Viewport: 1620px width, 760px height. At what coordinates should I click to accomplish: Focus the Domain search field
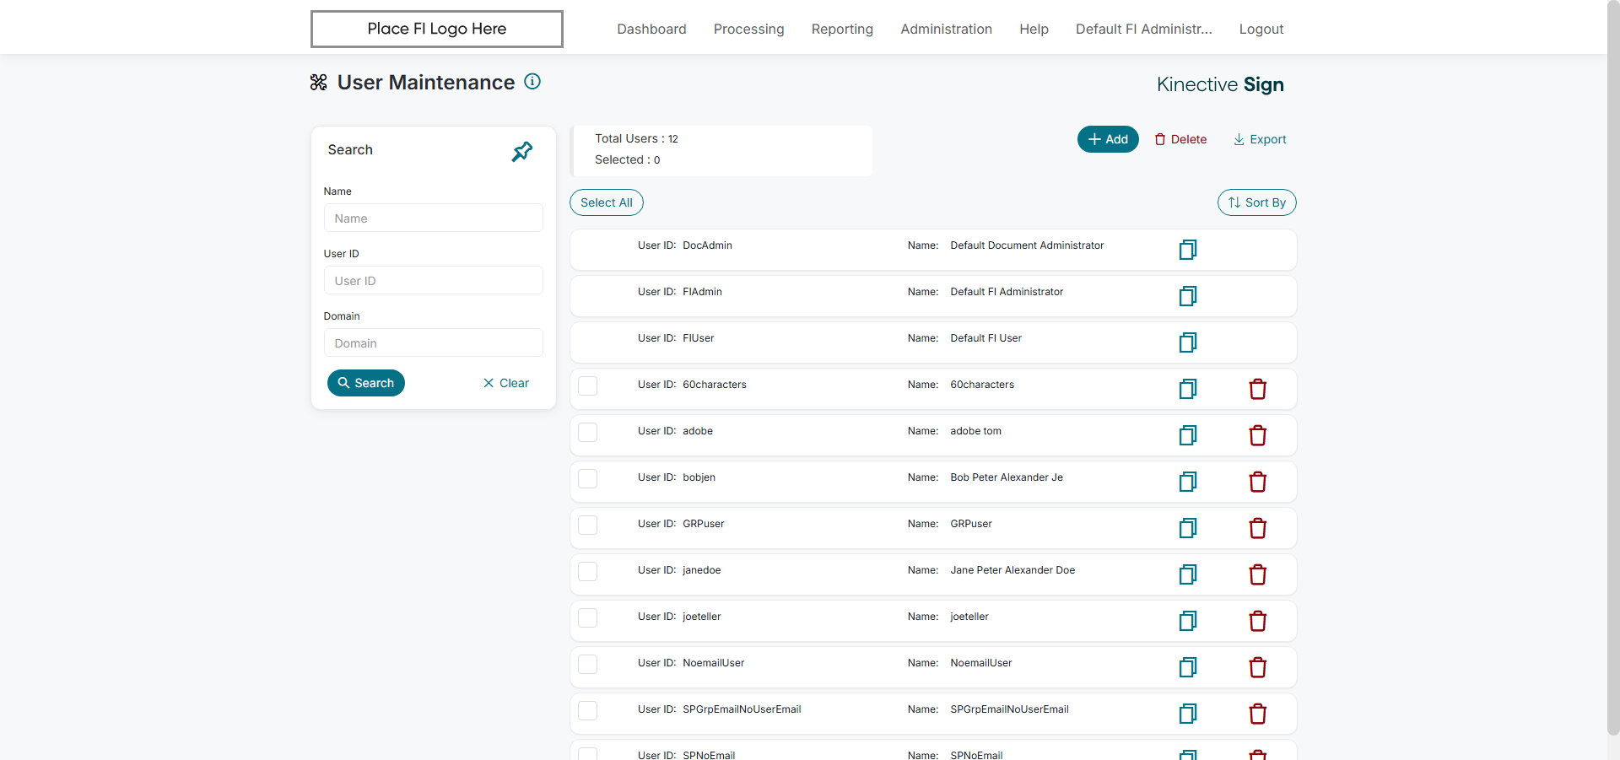[434, 342]
